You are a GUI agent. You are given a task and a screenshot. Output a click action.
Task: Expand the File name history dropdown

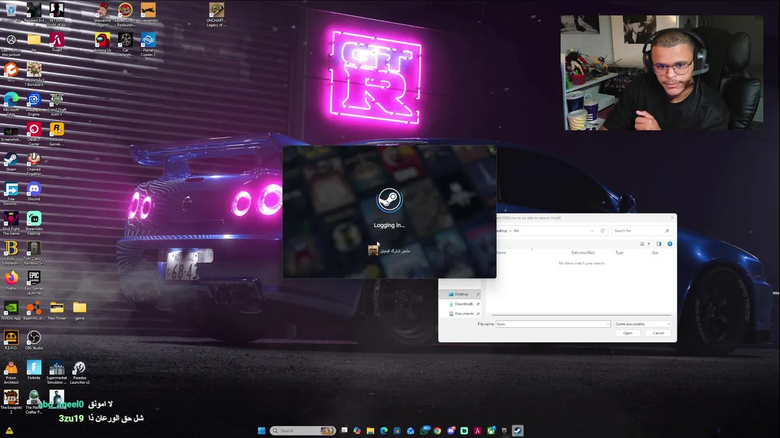pos(608,324)
